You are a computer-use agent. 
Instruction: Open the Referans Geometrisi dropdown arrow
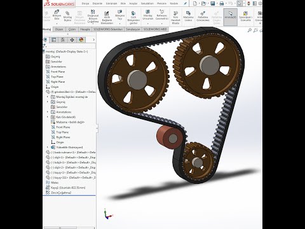point(162,24)
